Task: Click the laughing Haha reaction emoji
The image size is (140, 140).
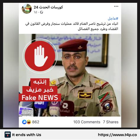Action: click(x=29, y=122)
